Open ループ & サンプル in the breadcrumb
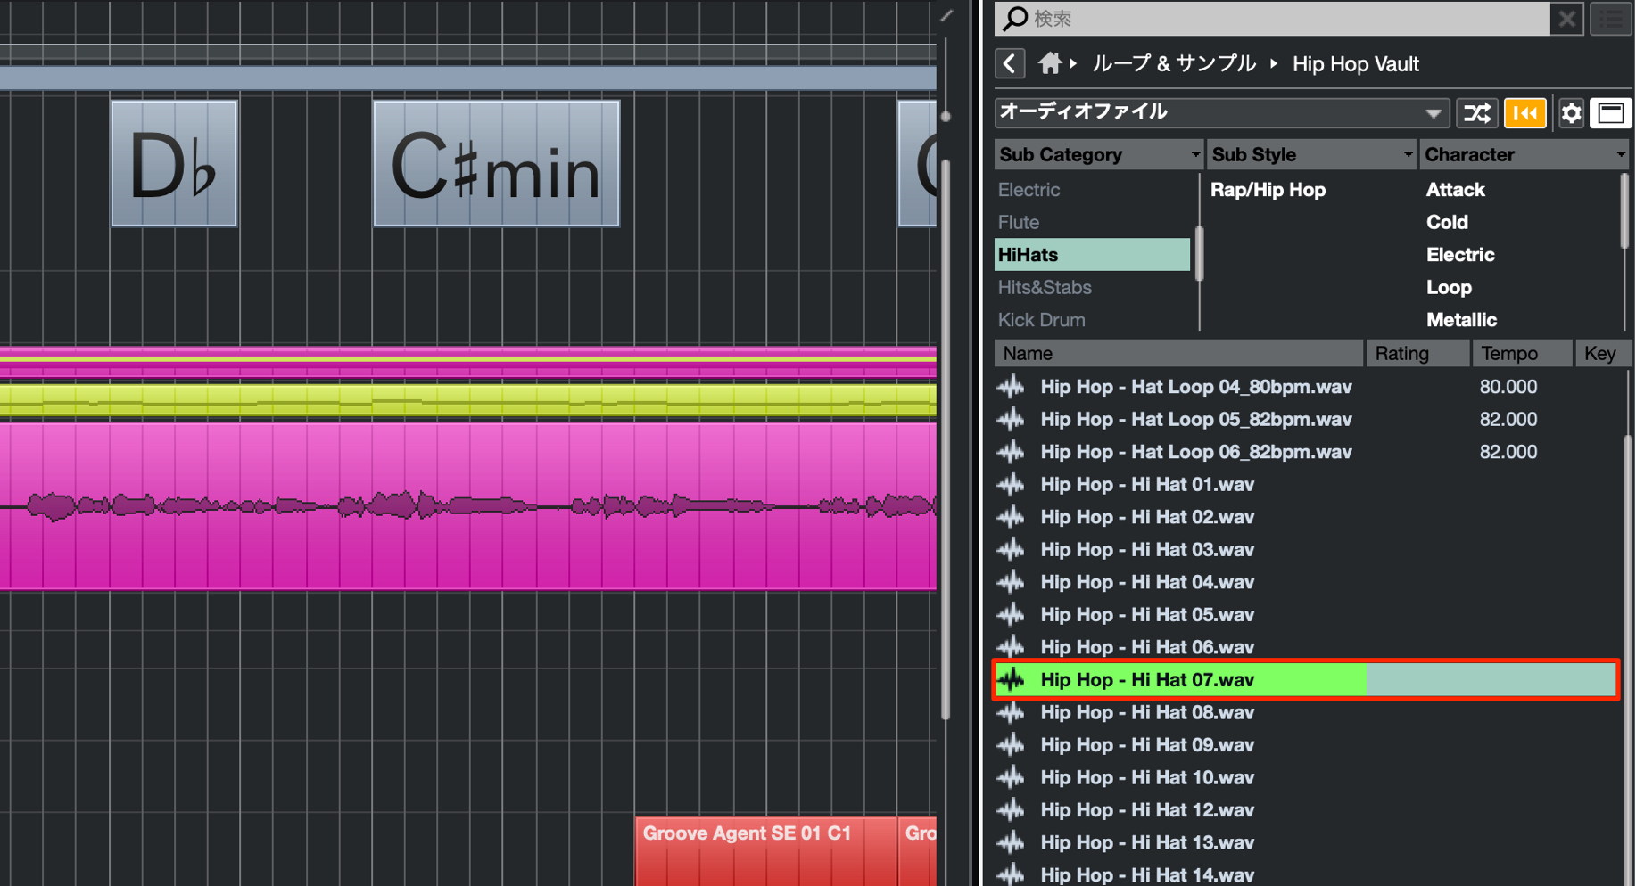The image size is (1636, 886). point(1174,64)
